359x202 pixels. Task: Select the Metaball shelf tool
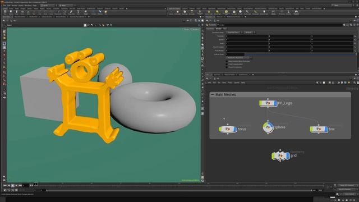pyautogui.click(x=100, y=12)
